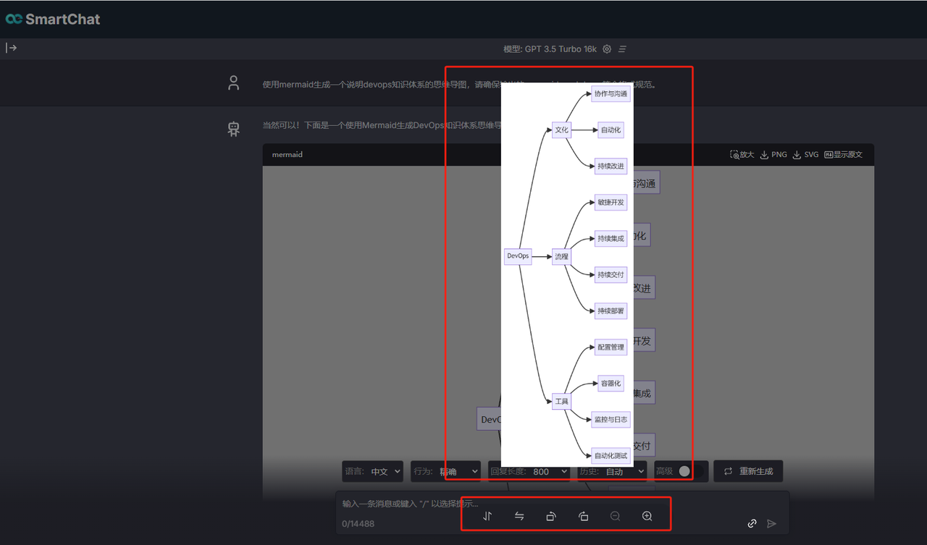The image size is (927, 545).
Task: Click the 敏捷开发 node in preview
Action: [611, 203]
